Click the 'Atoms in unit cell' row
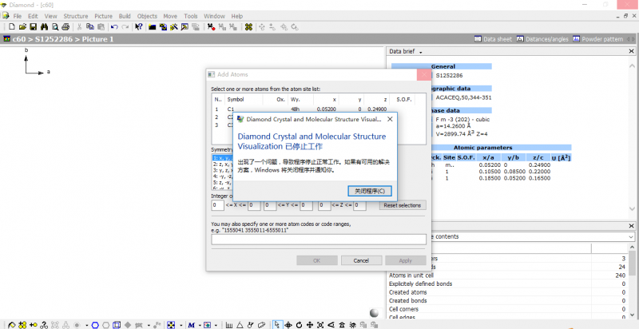The image size is (639, 329). click(x=509, y=275)
